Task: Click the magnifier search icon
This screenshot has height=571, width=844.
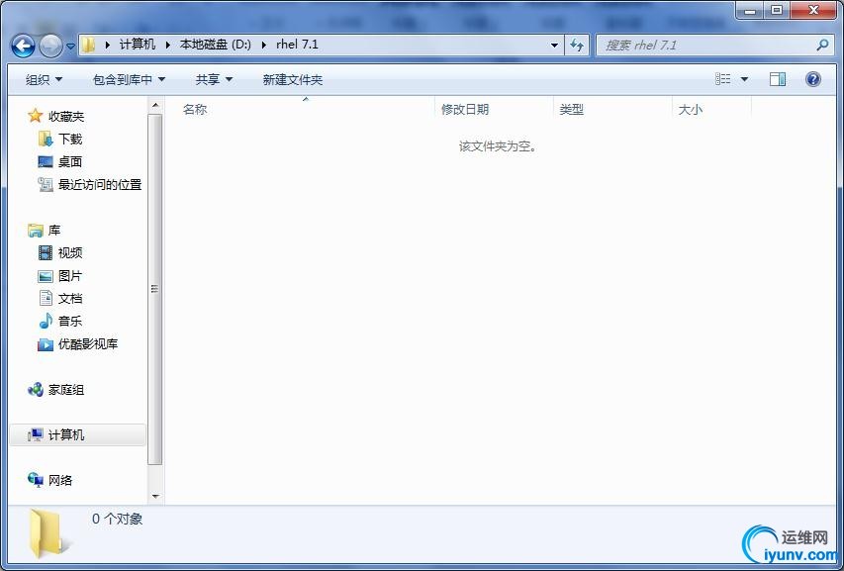Action: click(x=822, y=46)
